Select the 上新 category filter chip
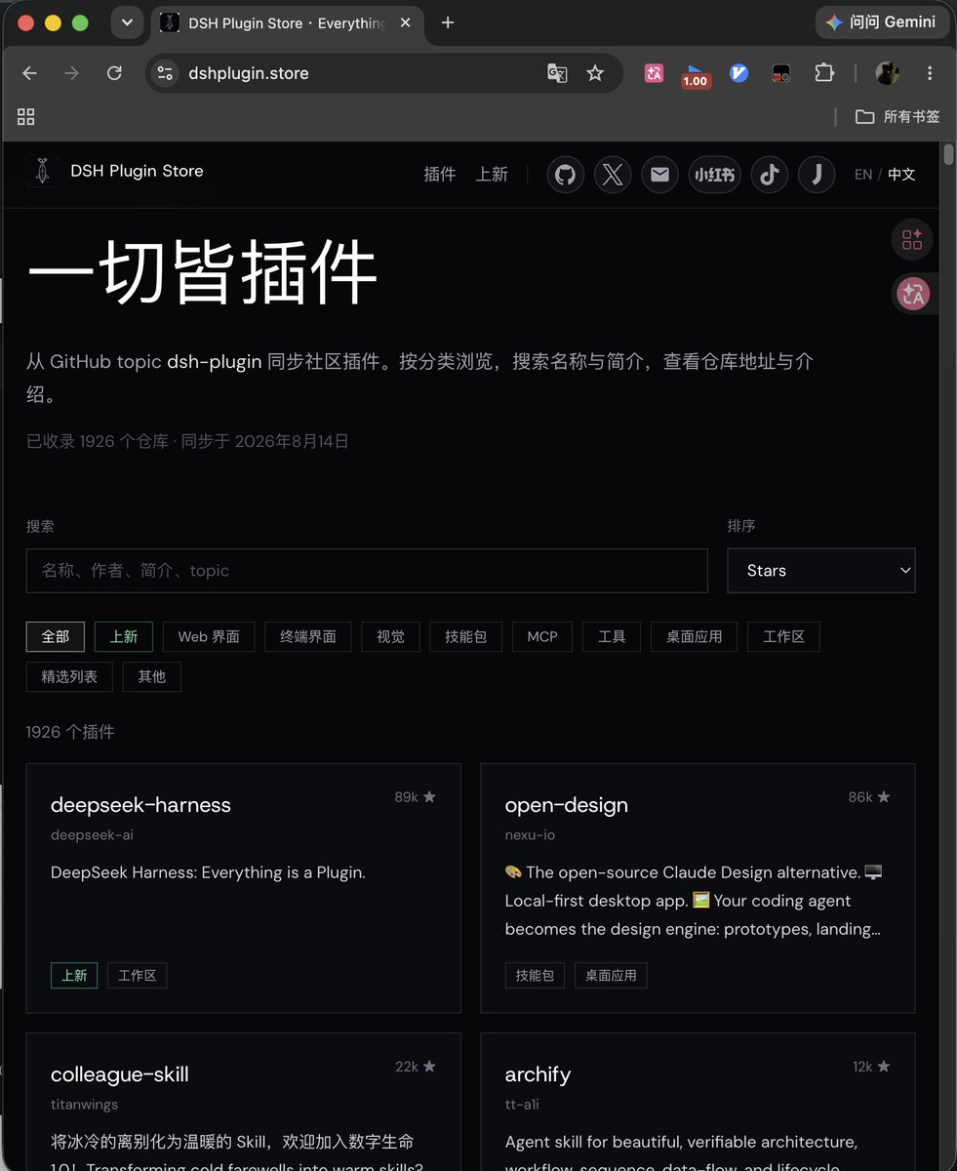Image resolution: width=957 pixels, height=1171 pixels. (x=124, y=637)
